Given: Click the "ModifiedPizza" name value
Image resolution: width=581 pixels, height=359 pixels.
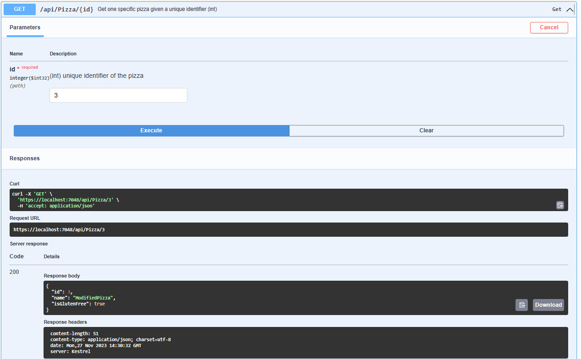Looking at the screenshot, I should pyautogui.click(x=93, y=298).
